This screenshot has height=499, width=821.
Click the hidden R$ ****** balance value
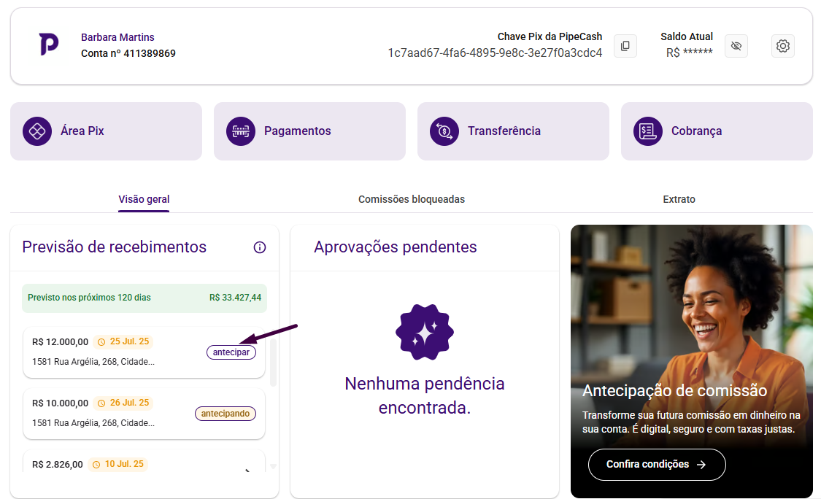(690, 53)
